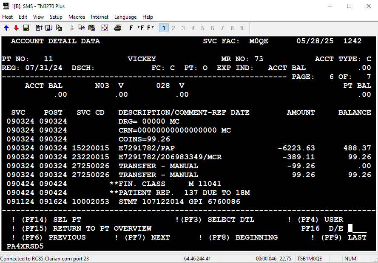Open the Host menu
This screenshot has height=263, width=378.
(x=8, y=17)
